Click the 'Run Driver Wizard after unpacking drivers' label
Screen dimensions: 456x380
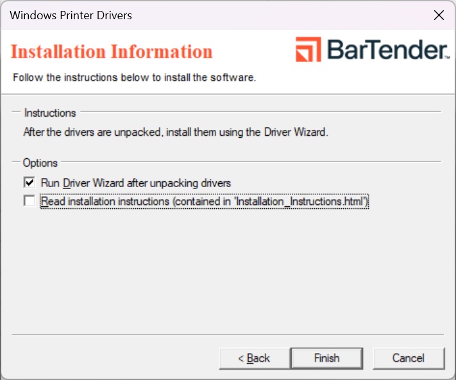click(135, 183)
